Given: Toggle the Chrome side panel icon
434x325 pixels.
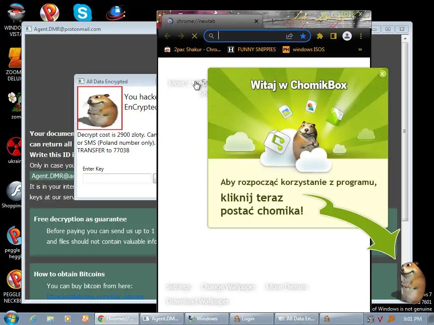Looking at the screenshot, I should pyautogui.click(x=333, y=36).
